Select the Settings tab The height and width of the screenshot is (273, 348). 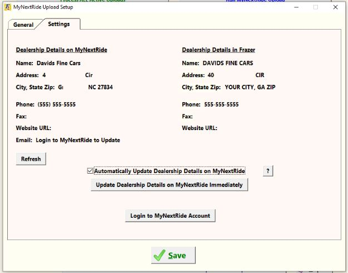(59, 24)
